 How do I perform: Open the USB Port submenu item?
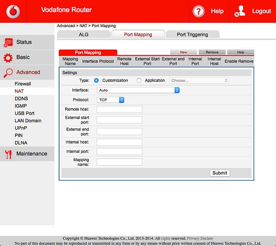point(25,113)
